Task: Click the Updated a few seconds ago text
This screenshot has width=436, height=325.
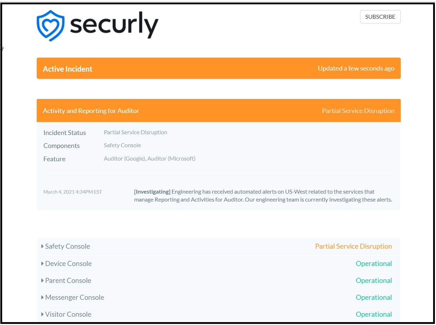Action: [x=356, y=68]
